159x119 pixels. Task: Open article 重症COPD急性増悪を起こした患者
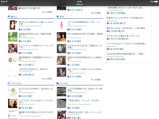(85, 58)
